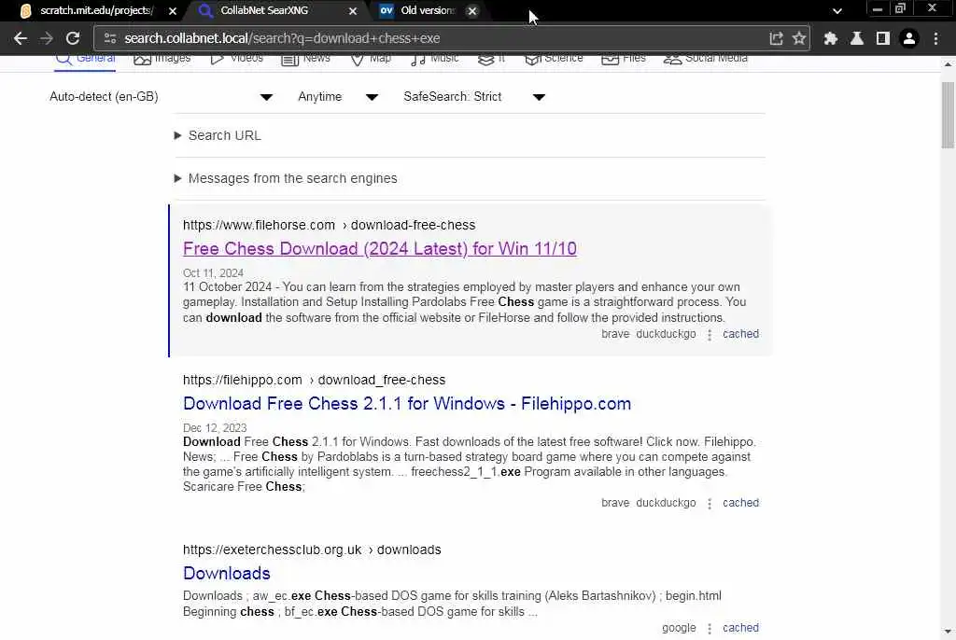Click the scrollbar down arrow
The height and width of the screenshot is (640, 956).
(x=948, y=633)
